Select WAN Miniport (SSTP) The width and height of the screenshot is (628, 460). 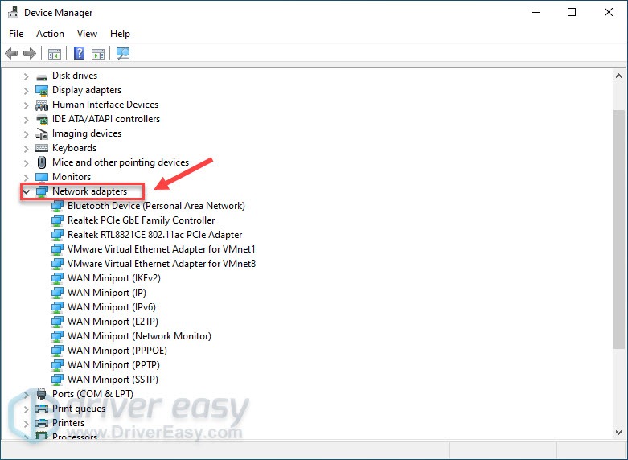[x=113, y=379]
